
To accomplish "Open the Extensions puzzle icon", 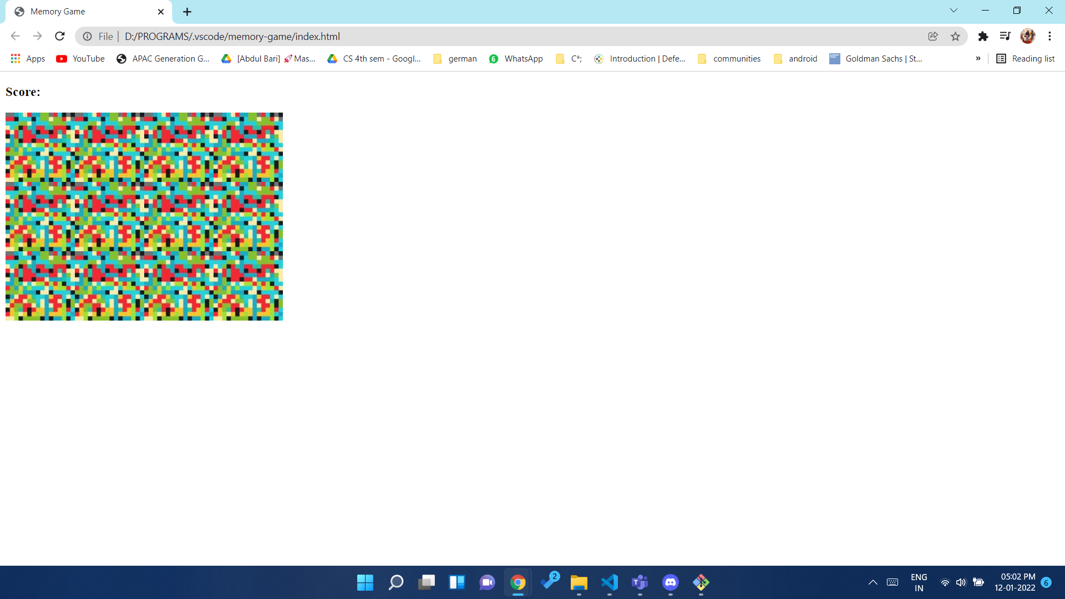I will (983, 37).
